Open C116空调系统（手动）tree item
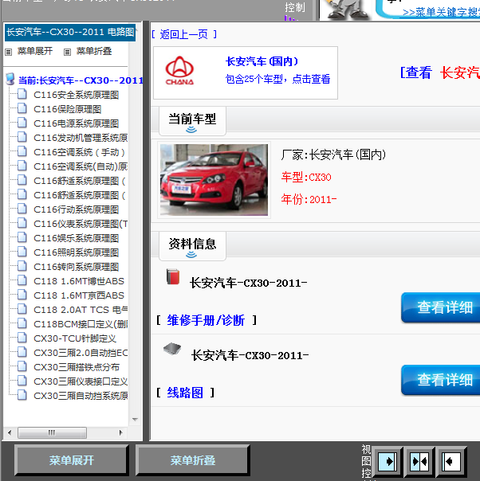480x481 pixels. [x=80, y=152]
